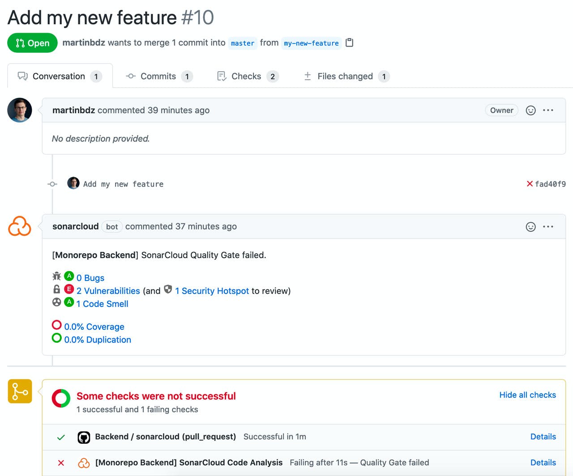Open the Checks tab

coord(246,76)
